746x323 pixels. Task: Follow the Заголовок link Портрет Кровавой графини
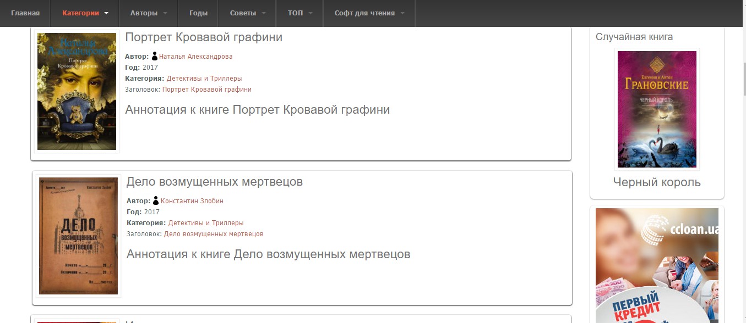[207, 90]
